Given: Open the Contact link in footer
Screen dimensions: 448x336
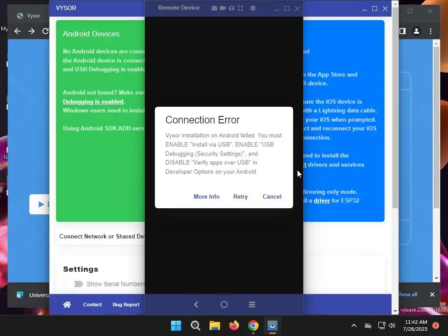Looking at the screenshot, I should coord(92,304).
